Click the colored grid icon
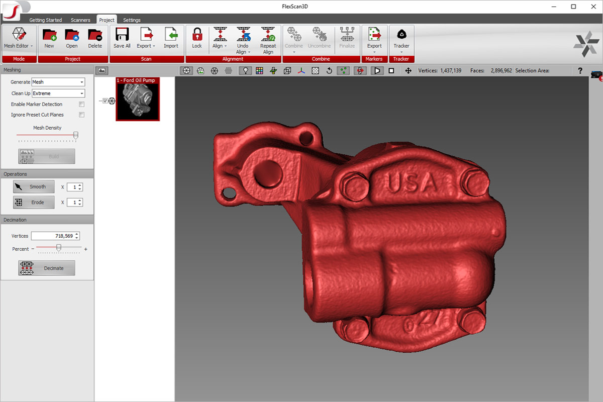 coord(259,71)
